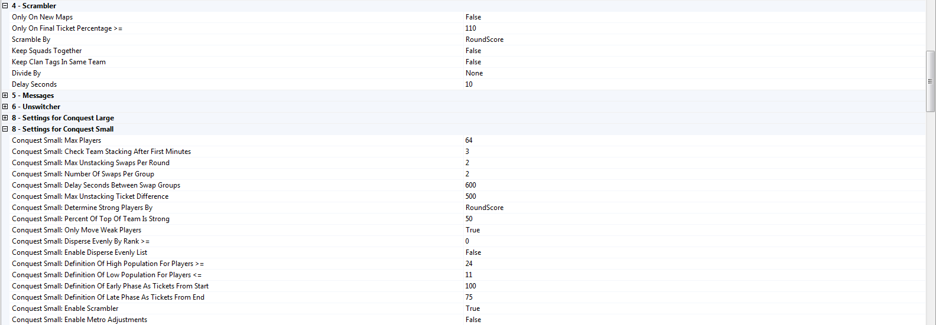Collapse the 4 - Scrambler section
Image resolution: width=936 pixels, height=325 pixels.
(5, 6)
